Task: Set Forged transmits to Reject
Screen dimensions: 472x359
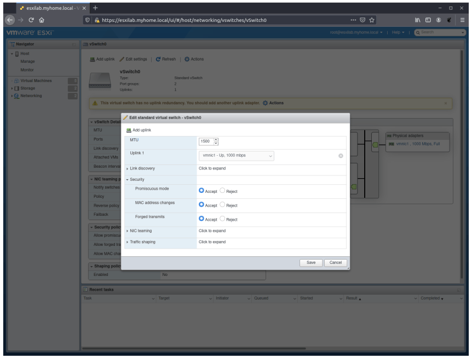Action: 222,219
